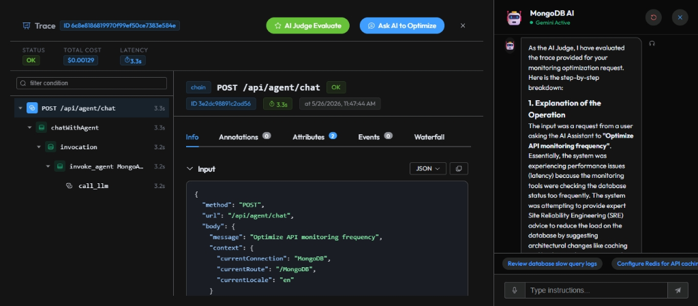Click the Gemini Active status label

click(550, 22)
